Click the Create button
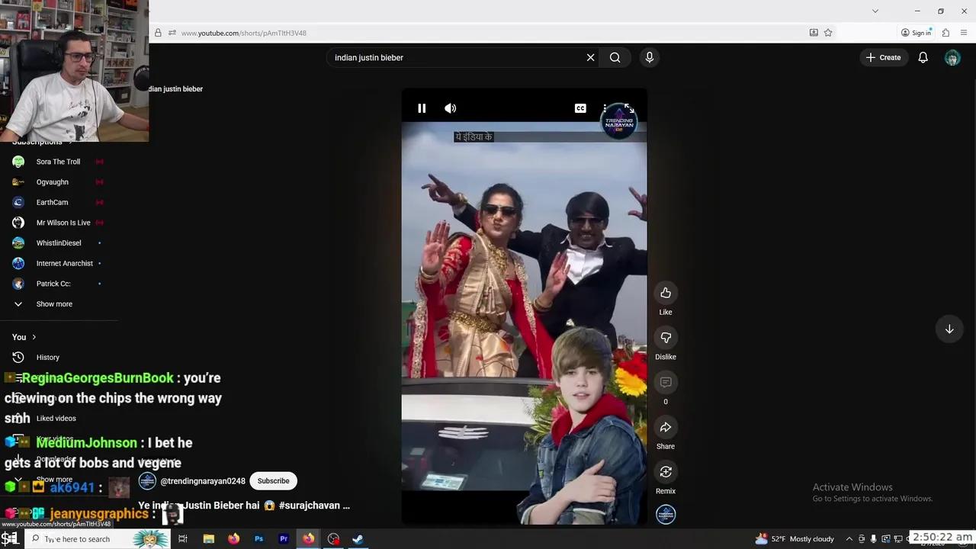976x549 pixels. [884, 57]
